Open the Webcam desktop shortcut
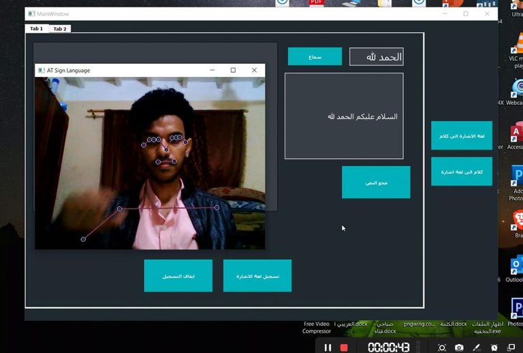Viewport: 523px width, 353px height. pos(516,92)
